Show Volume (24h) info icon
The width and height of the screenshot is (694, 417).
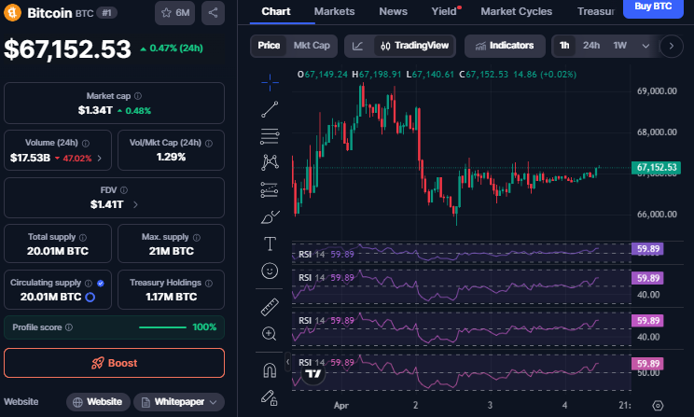(x=86, y=144)
